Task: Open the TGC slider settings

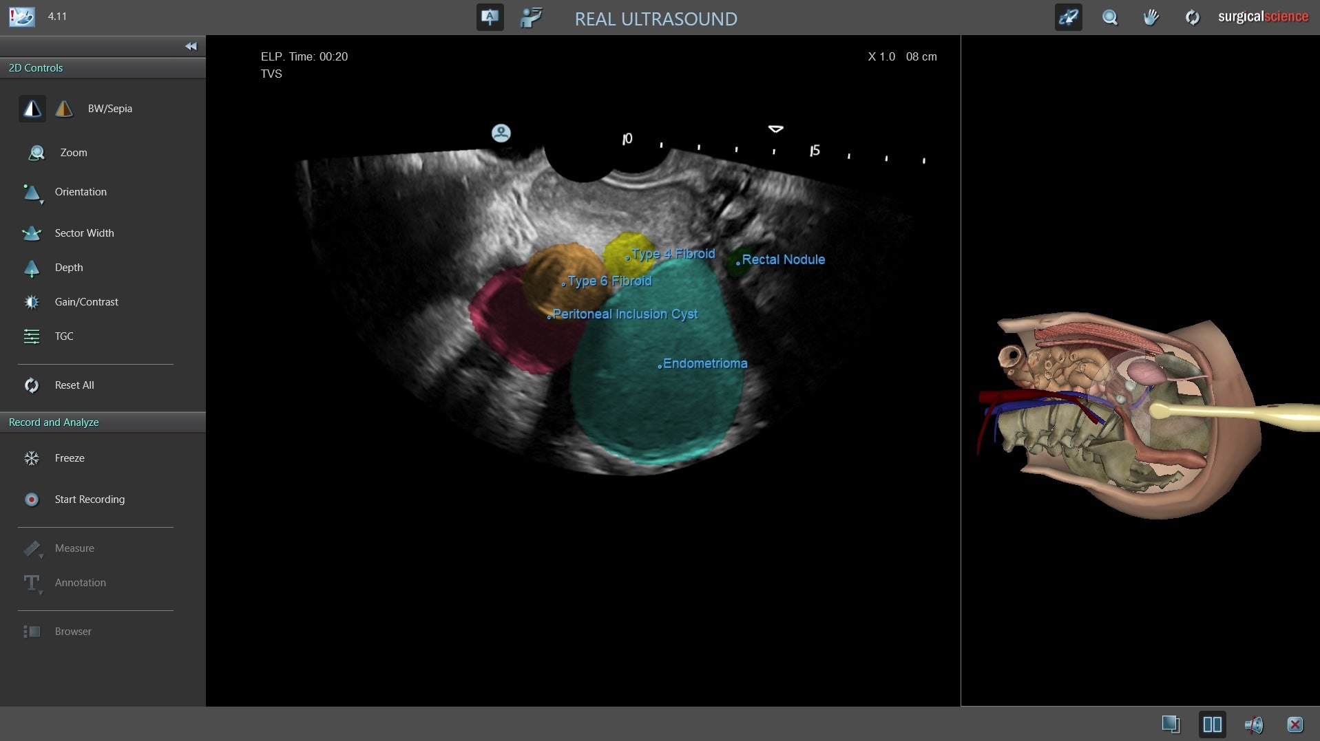Action: 32,336
